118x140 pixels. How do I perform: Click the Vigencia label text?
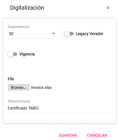coord(27,54)
